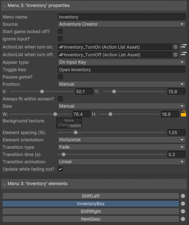Select the ShiftLeft element button

tap(91, 196)
